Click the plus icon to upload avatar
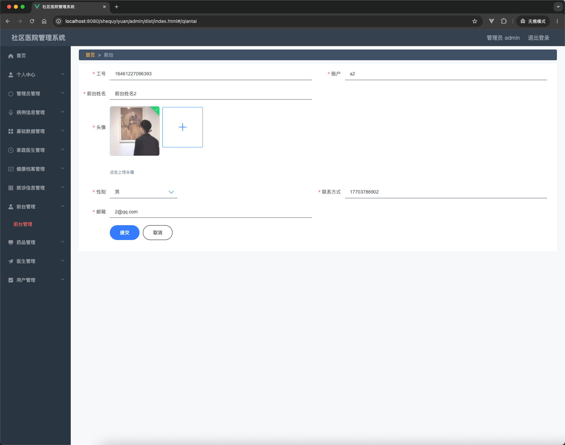Image resolution: width=565 pixels, height=445 pixels. coord(183,127)
